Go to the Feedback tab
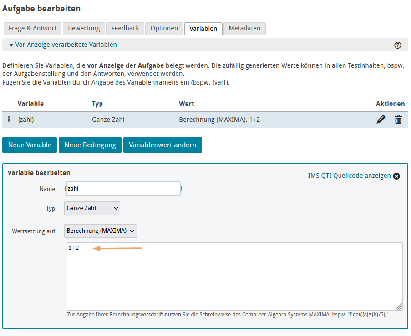Viewport: 411px width, 336px height. point(125,28)
